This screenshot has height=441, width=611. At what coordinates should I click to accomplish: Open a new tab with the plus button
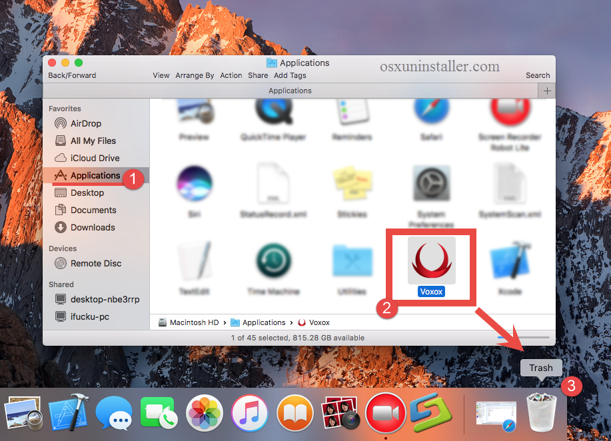tap(546, 91)
